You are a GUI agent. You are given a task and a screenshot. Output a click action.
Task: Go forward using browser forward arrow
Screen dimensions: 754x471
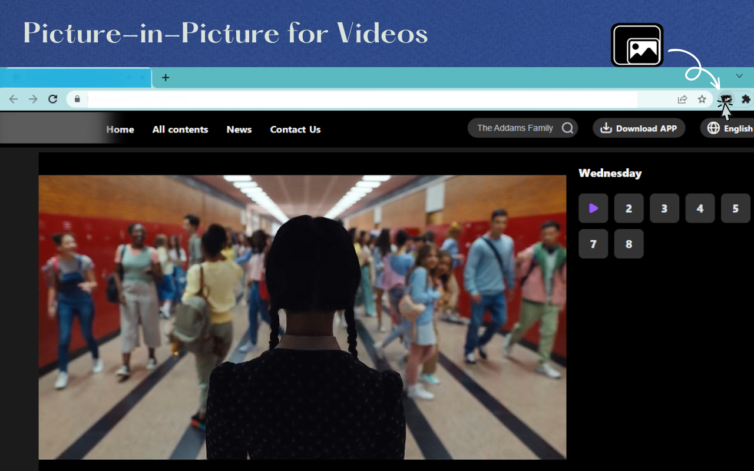pos(33,99)
